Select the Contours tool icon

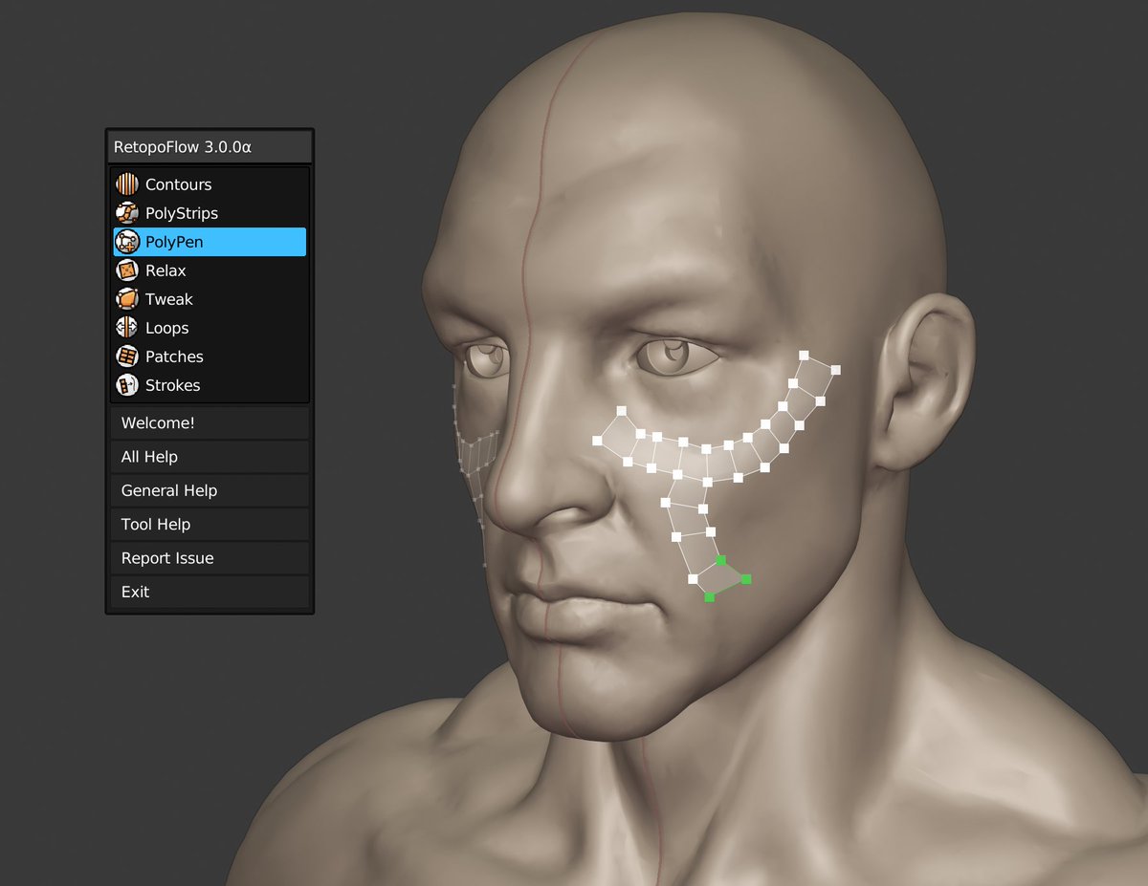pyautogui.click(x=127, y=184)
